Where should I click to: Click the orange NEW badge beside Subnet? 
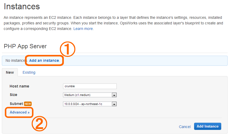(28, 104)
